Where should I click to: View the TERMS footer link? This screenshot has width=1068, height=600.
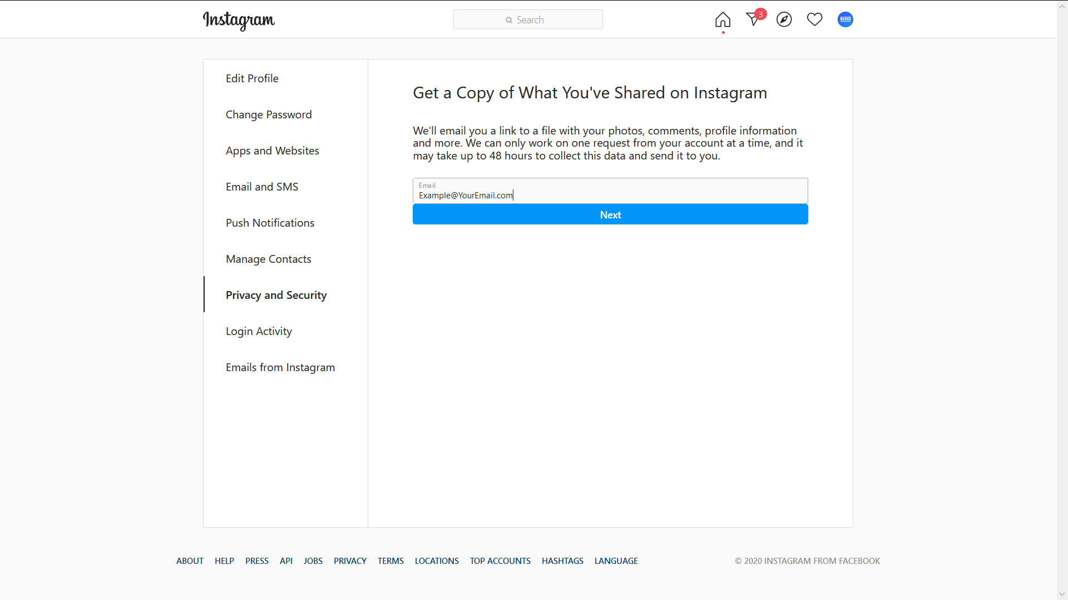tap(390, 561)
